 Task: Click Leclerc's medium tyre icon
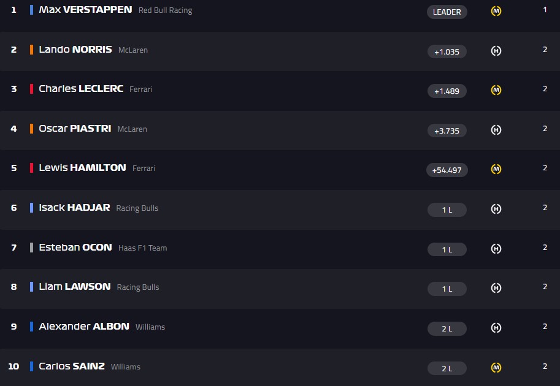click(496, 91)
